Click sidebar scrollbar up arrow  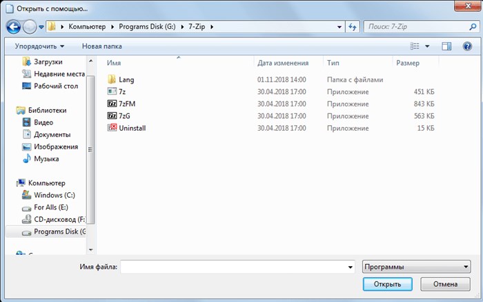pyautogui.click(x=90, y=61)
